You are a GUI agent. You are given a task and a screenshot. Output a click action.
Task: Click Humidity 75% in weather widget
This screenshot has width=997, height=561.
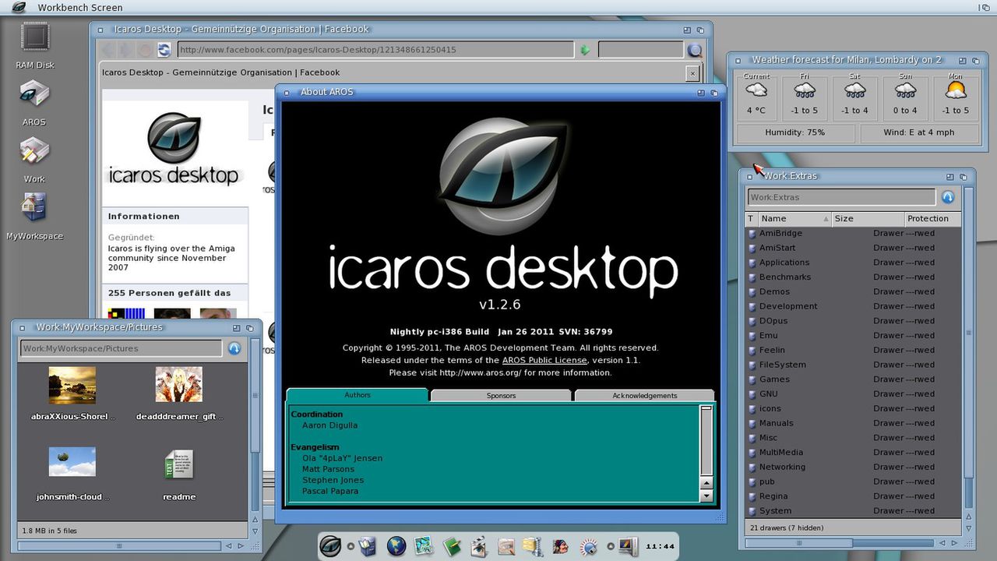tap(794, 132)
